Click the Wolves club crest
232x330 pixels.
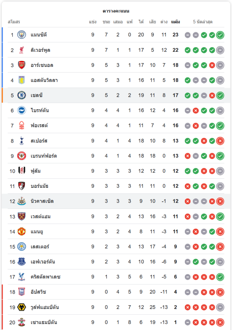21,307
